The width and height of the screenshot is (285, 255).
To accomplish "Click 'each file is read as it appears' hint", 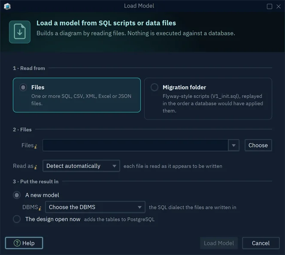I will point(173,166).
